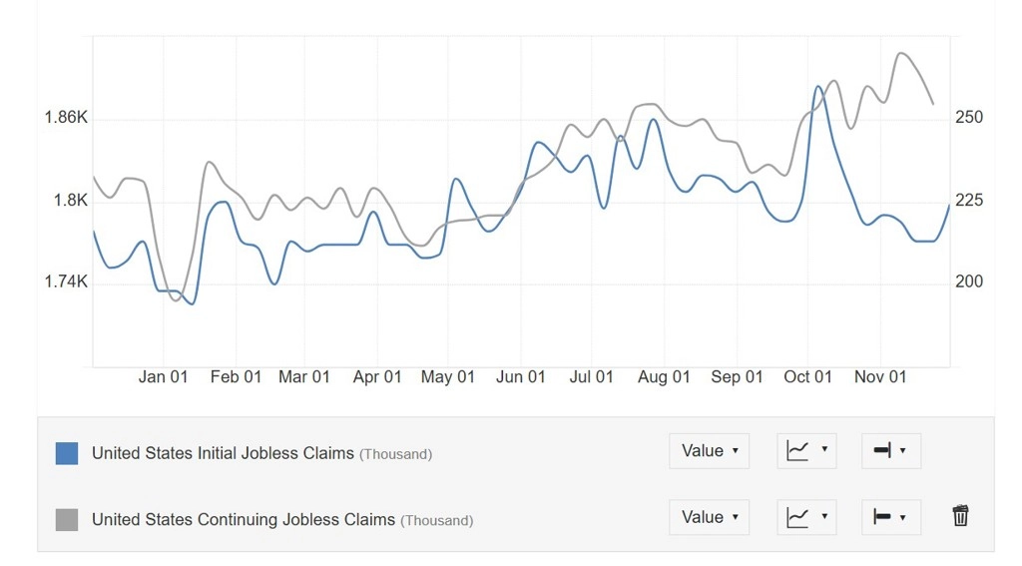Click the gray Continuing Jobless Claims color swatch
The width and height of the screenshot is (1022, 566).
point(67,519)
